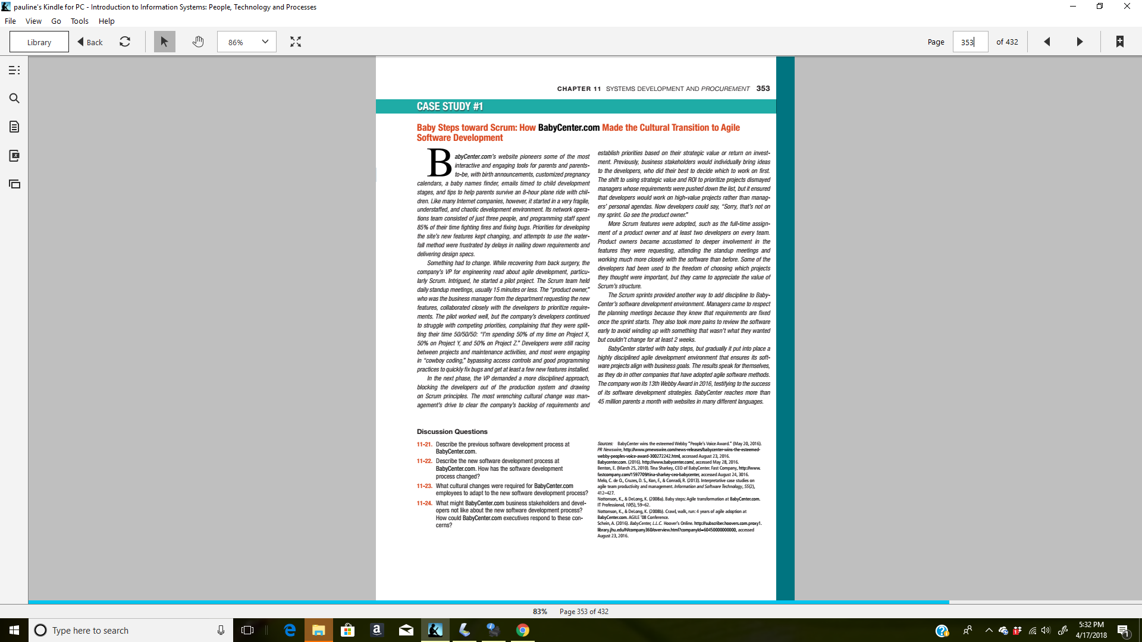
Task: Open the 86% zoom level dropdown
Action: point(247,42)
